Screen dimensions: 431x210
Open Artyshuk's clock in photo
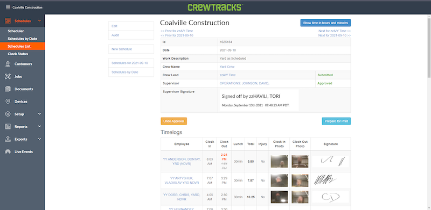[279, 180]
